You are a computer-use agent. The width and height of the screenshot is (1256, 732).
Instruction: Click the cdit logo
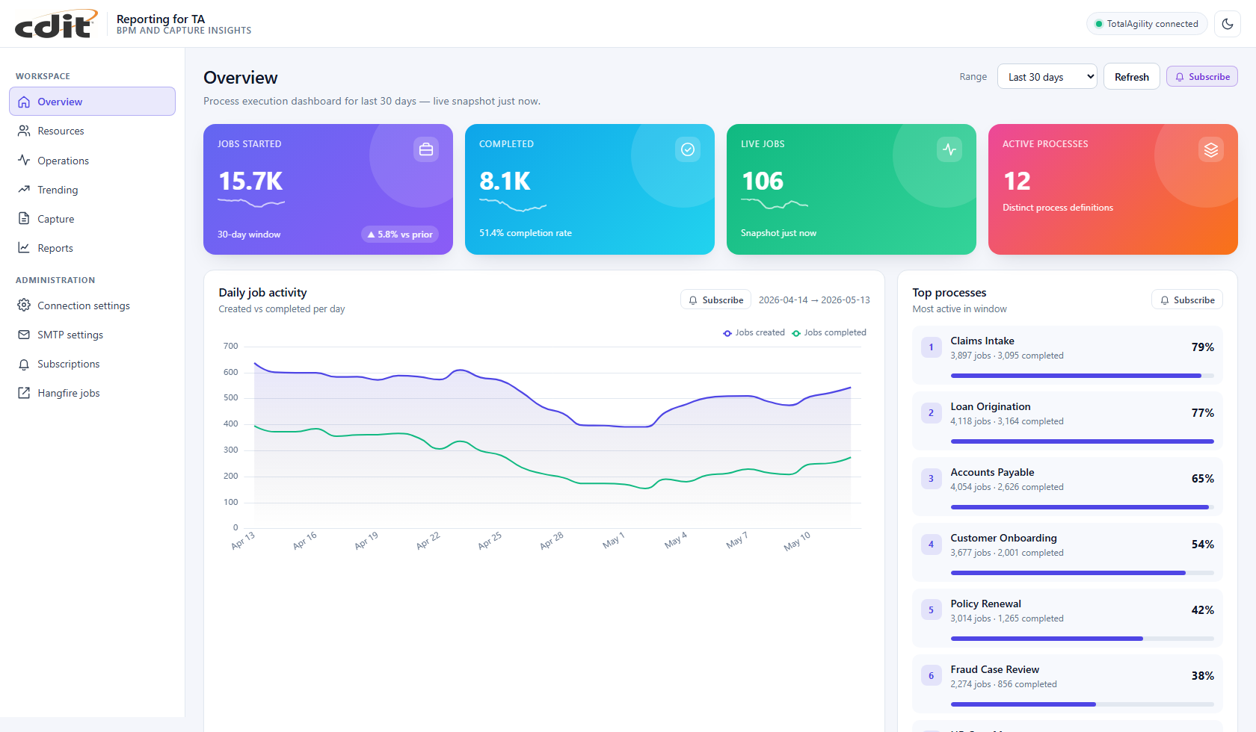point(57,24)
